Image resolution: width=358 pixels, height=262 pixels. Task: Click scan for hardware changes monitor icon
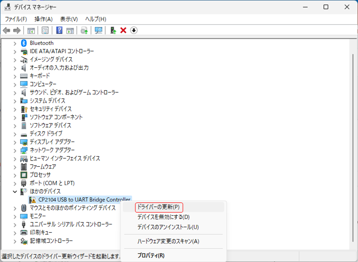click(98, 30)
